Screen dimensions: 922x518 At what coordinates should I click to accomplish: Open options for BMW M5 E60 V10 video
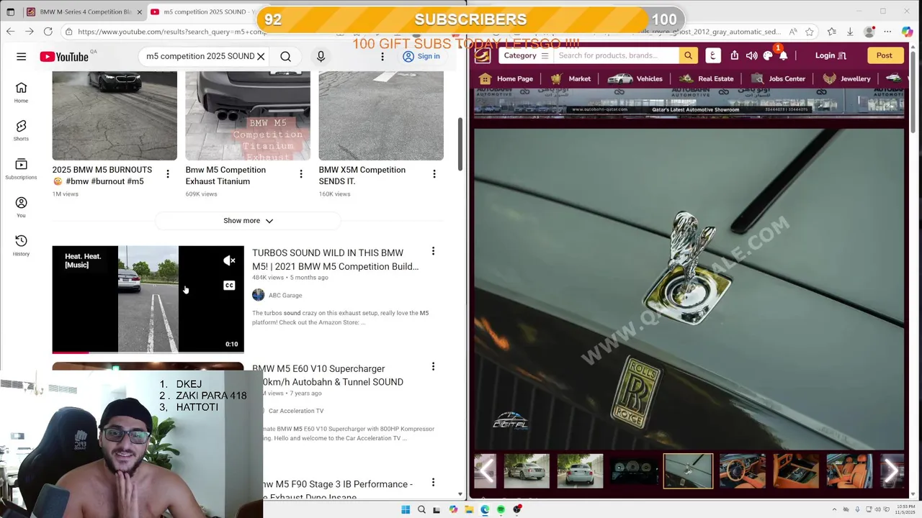coord(433,367)
